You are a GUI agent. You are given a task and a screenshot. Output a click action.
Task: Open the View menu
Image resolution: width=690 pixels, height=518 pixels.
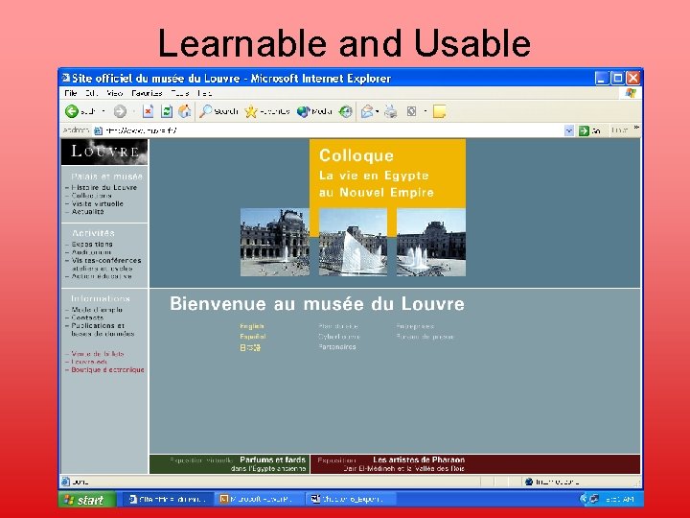[x=114, y=93]
